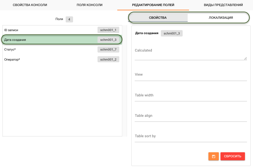Viewport: 253px width, 167px height.
Task: Click the schm001_7 badge beside Статус
Action: point(108,50)
